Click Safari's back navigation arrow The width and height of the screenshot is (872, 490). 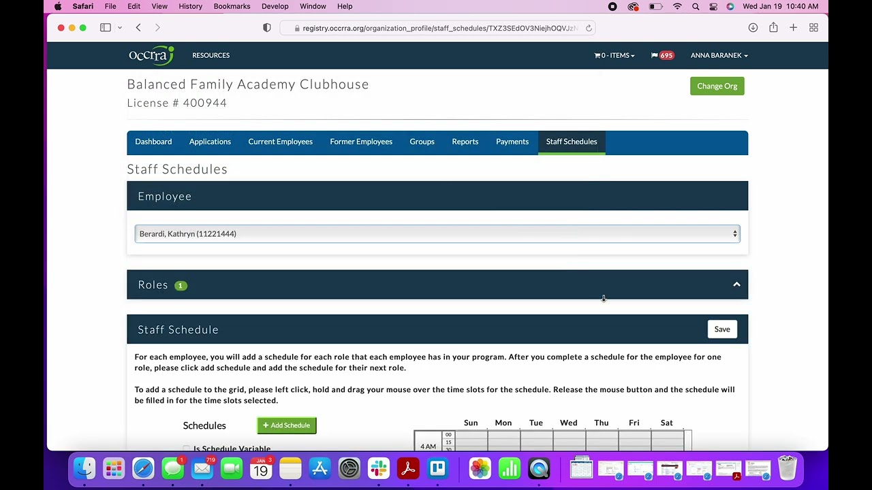138,28
